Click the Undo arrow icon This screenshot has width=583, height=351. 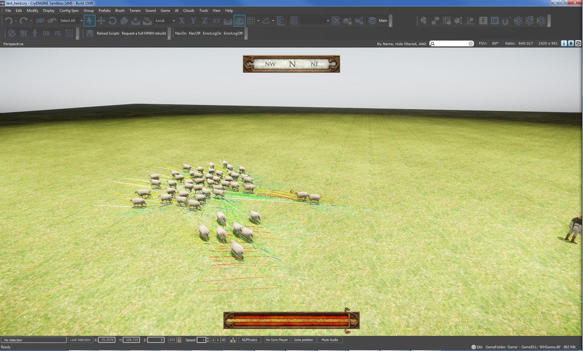(9, 21)
